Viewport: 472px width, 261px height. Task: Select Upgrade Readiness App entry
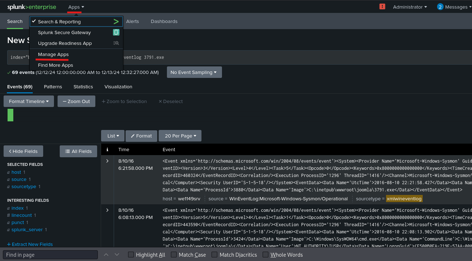(76, 43)
